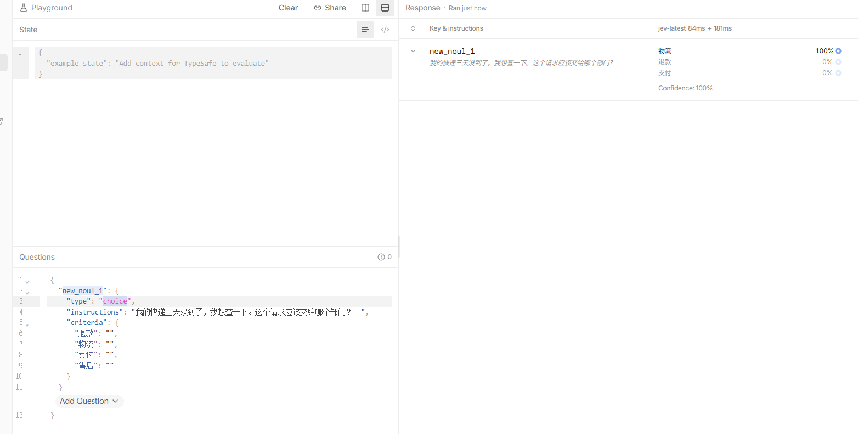This screenshot has height=434, width=858.
Task: Share this playground
Action: coord(330,8)
